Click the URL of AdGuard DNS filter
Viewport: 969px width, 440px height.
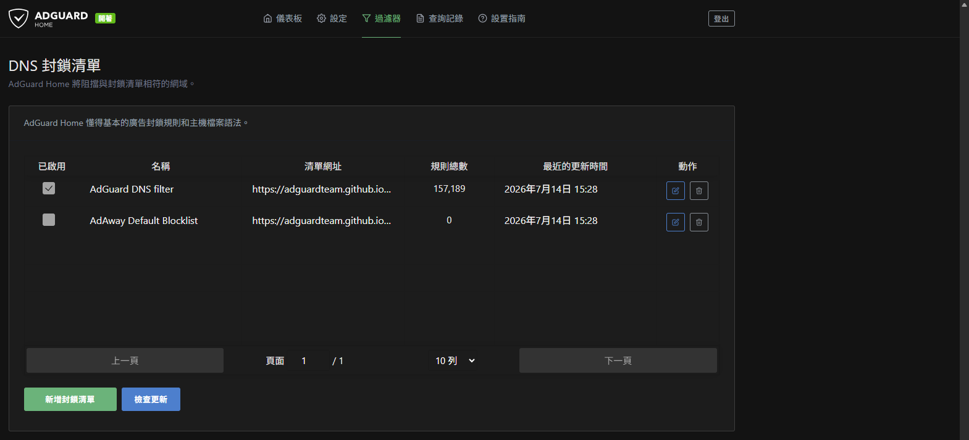[x=322, y=189]
